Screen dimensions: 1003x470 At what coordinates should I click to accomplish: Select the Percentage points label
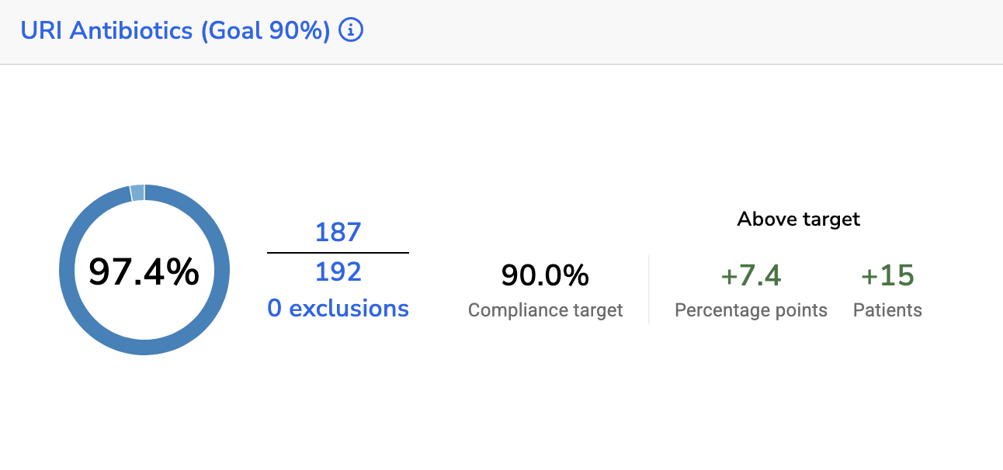751,310
